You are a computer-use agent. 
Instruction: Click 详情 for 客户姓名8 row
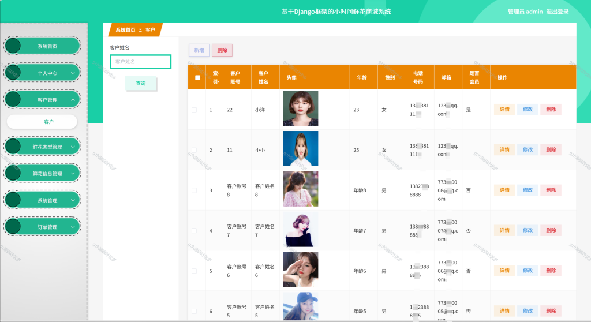pos(504,190)
